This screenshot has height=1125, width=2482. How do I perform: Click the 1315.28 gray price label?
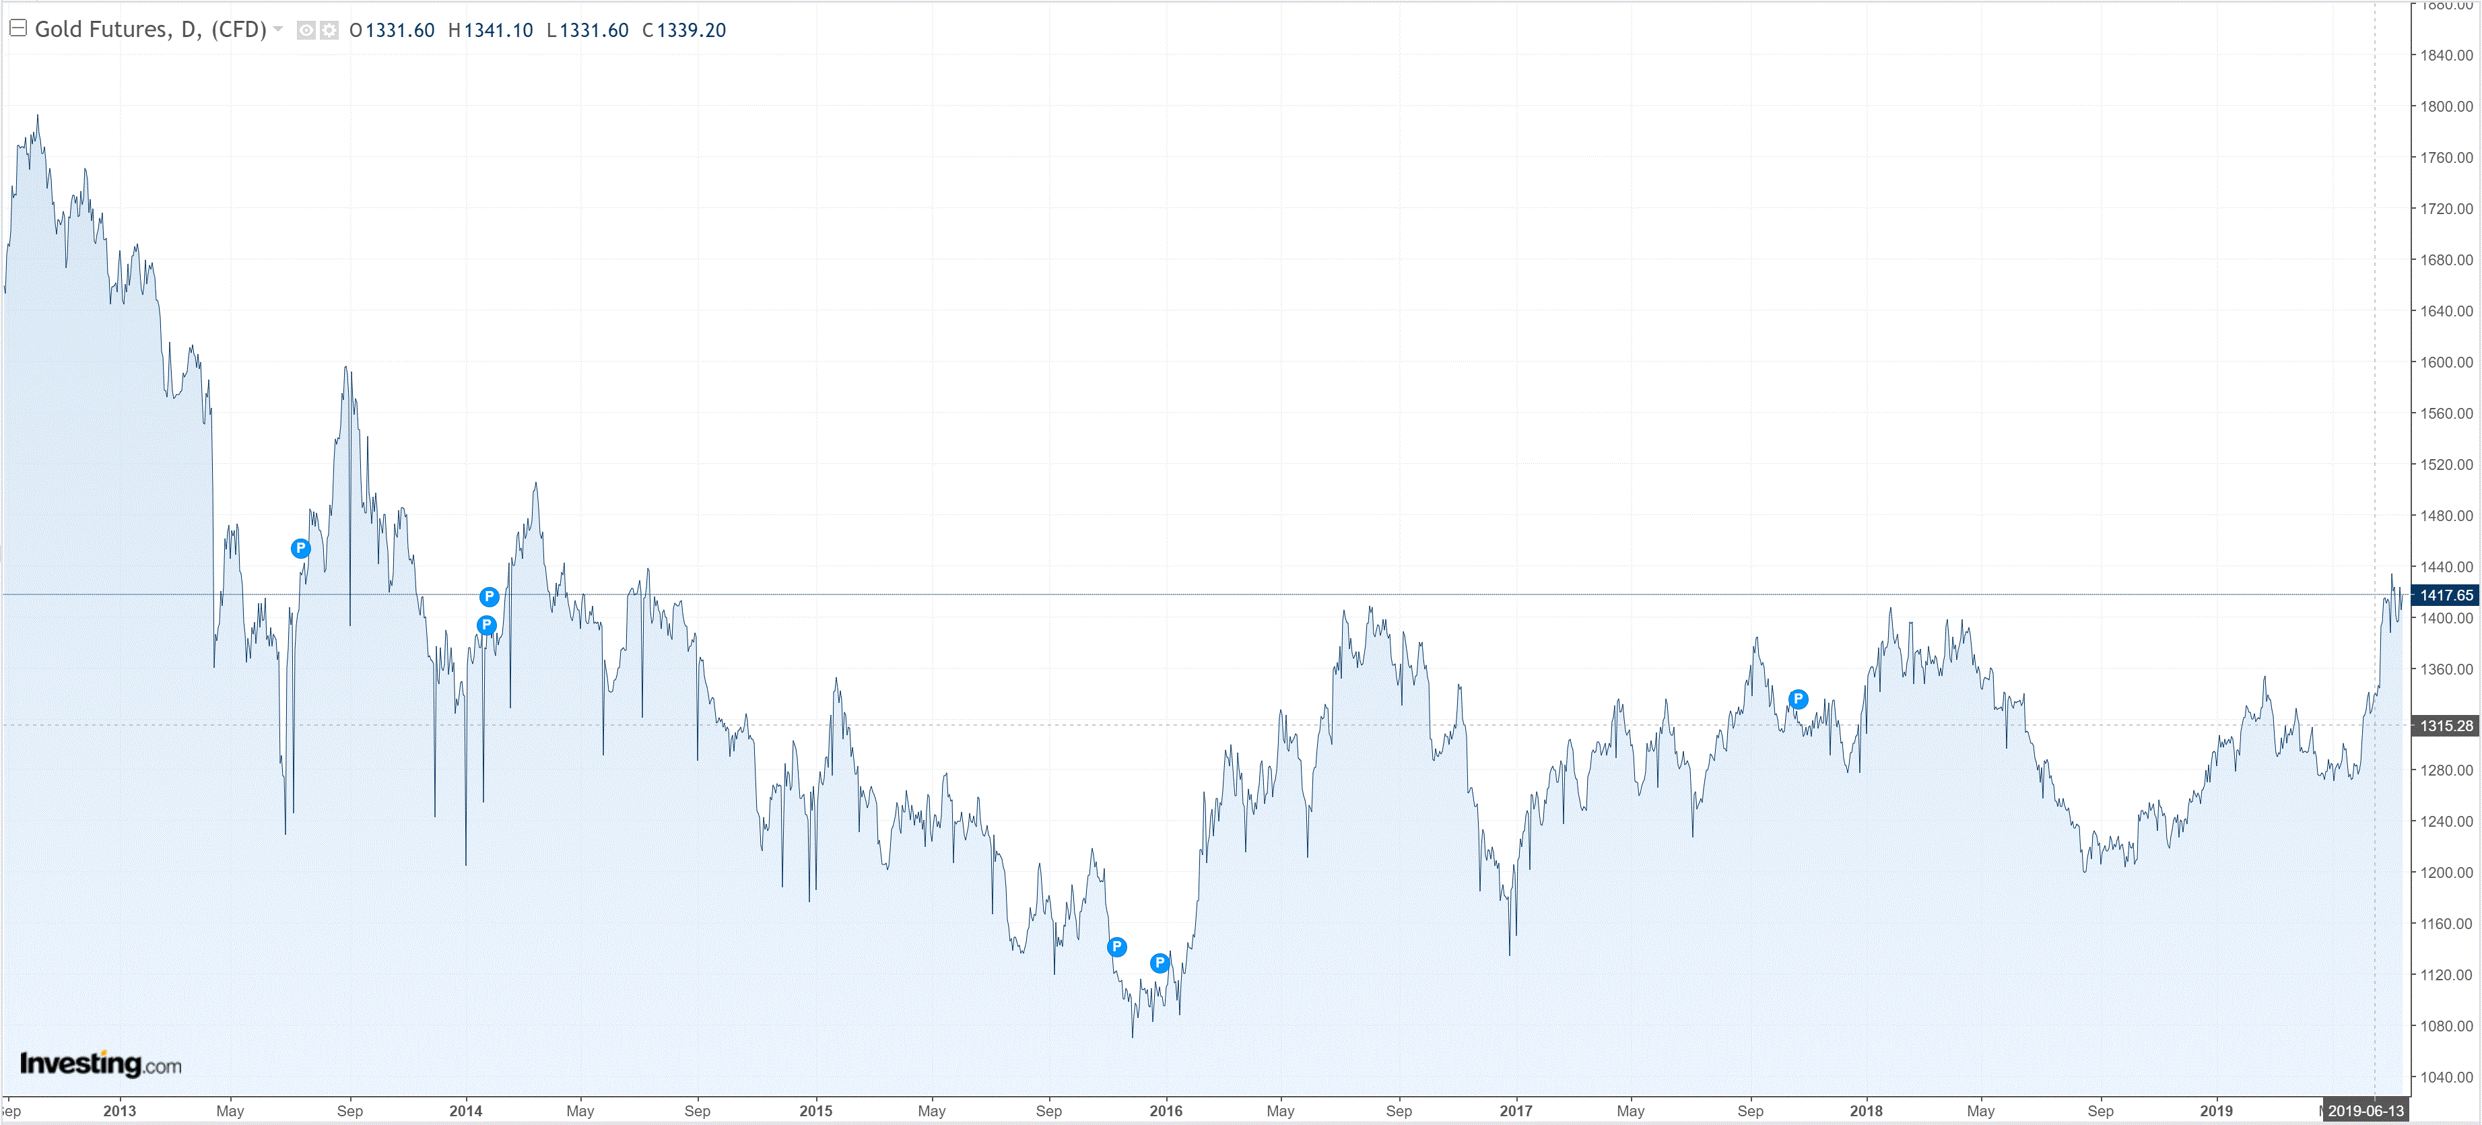[x=2446, y=726]
